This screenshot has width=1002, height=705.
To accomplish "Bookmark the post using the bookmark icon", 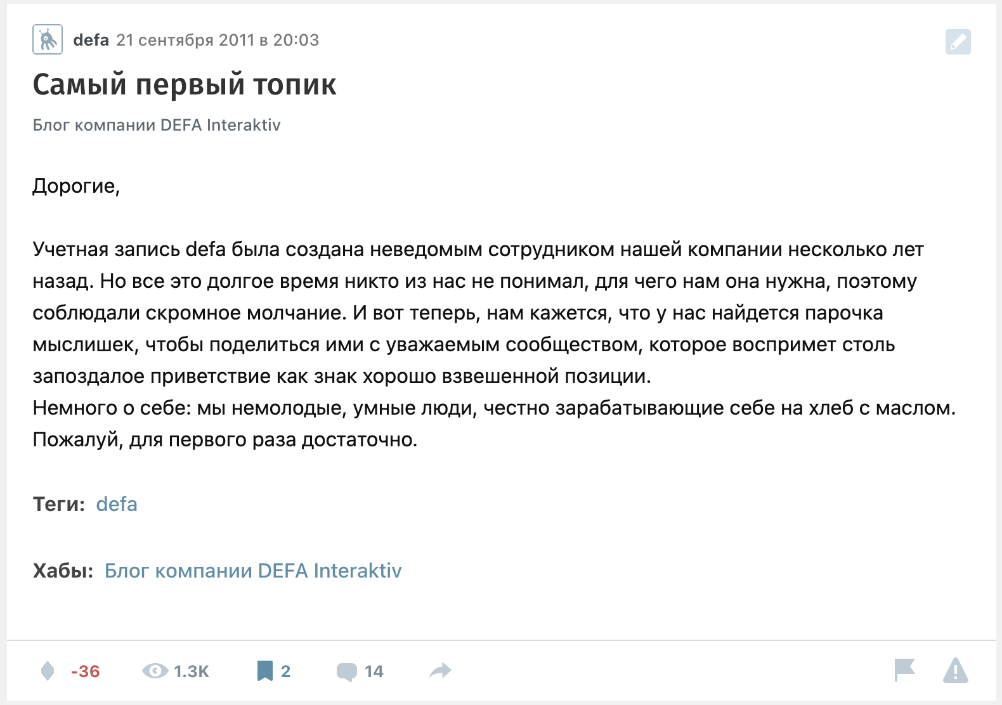I will [x=266, y=671].
